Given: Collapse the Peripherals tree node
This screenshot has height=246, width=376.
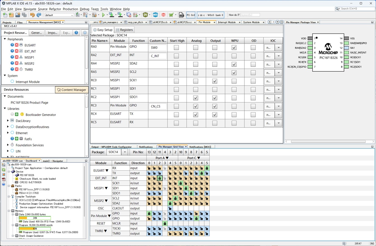Looking at the screenshot, I should point(5,39).
